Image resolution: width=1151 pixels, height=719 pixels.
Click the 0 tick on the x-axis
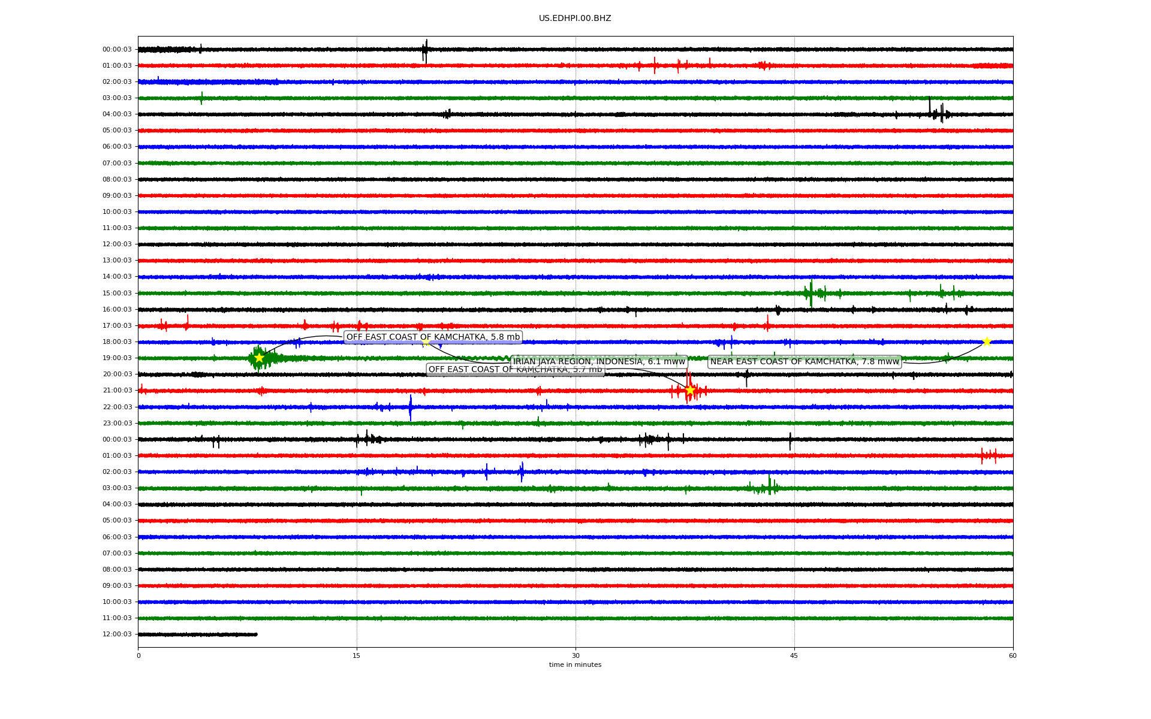pos(138,655)
